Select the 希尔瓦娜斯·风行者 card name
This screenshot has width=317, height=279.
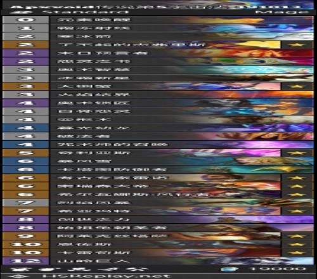tap(134, 195)
